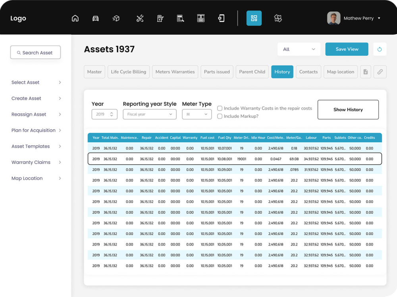This screenshot has height=297, width=397.
Task: Focus the Search Asset field
Action: click(35, 52)
